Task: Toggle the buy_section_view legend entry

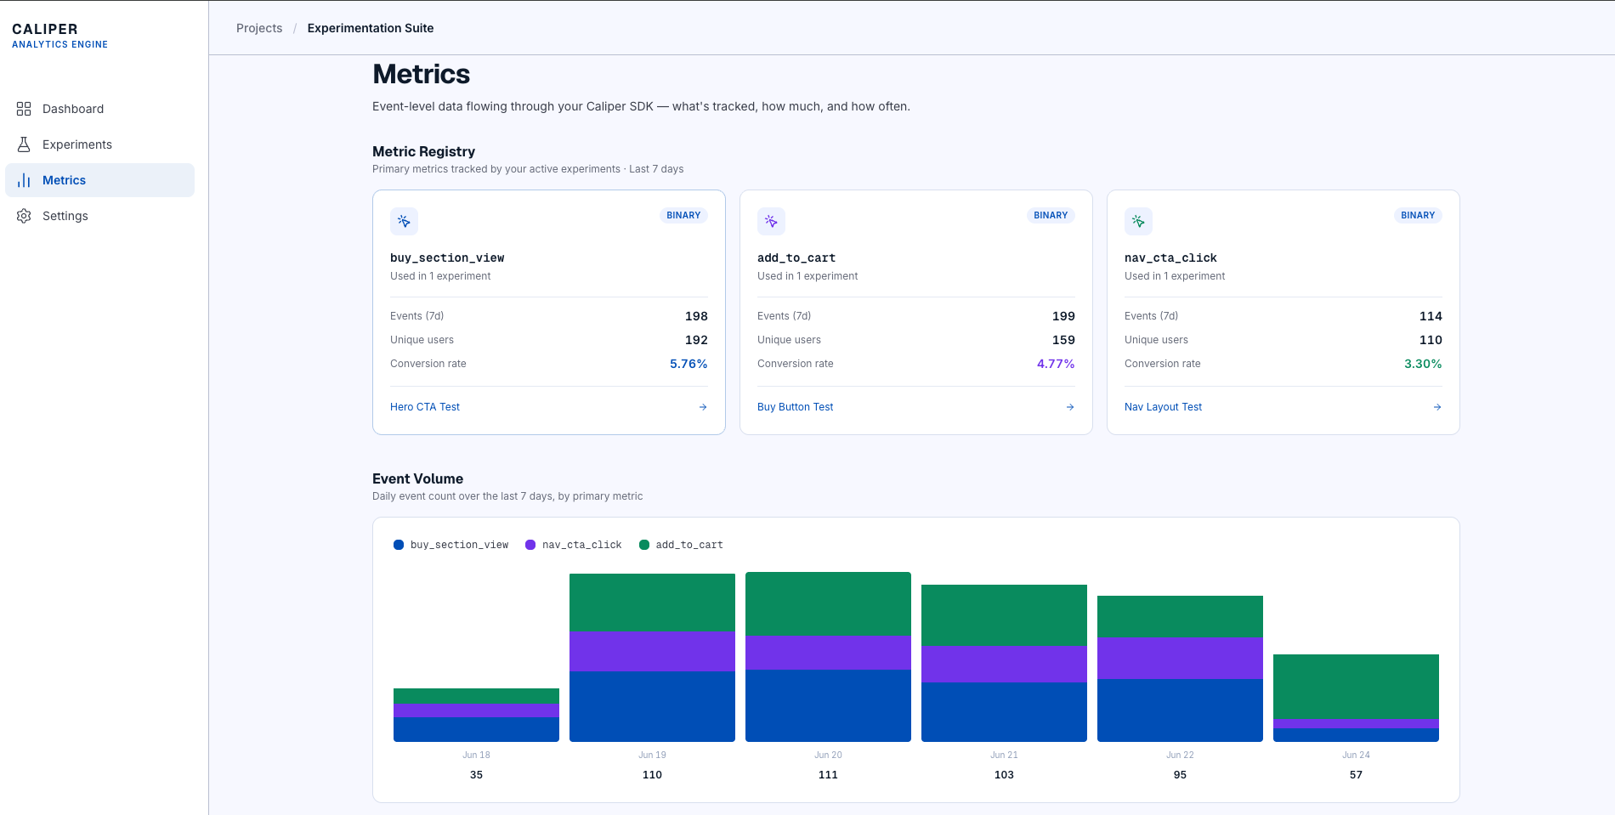Action: point(450,545)
